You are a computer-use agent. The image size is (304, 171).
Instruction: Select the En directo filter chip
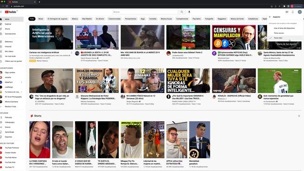point(100,19)
